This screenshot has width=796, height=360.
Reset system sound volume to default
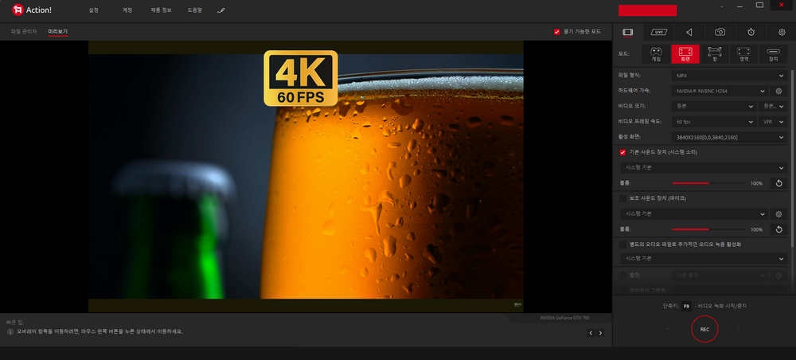click(x=778, y=183)
